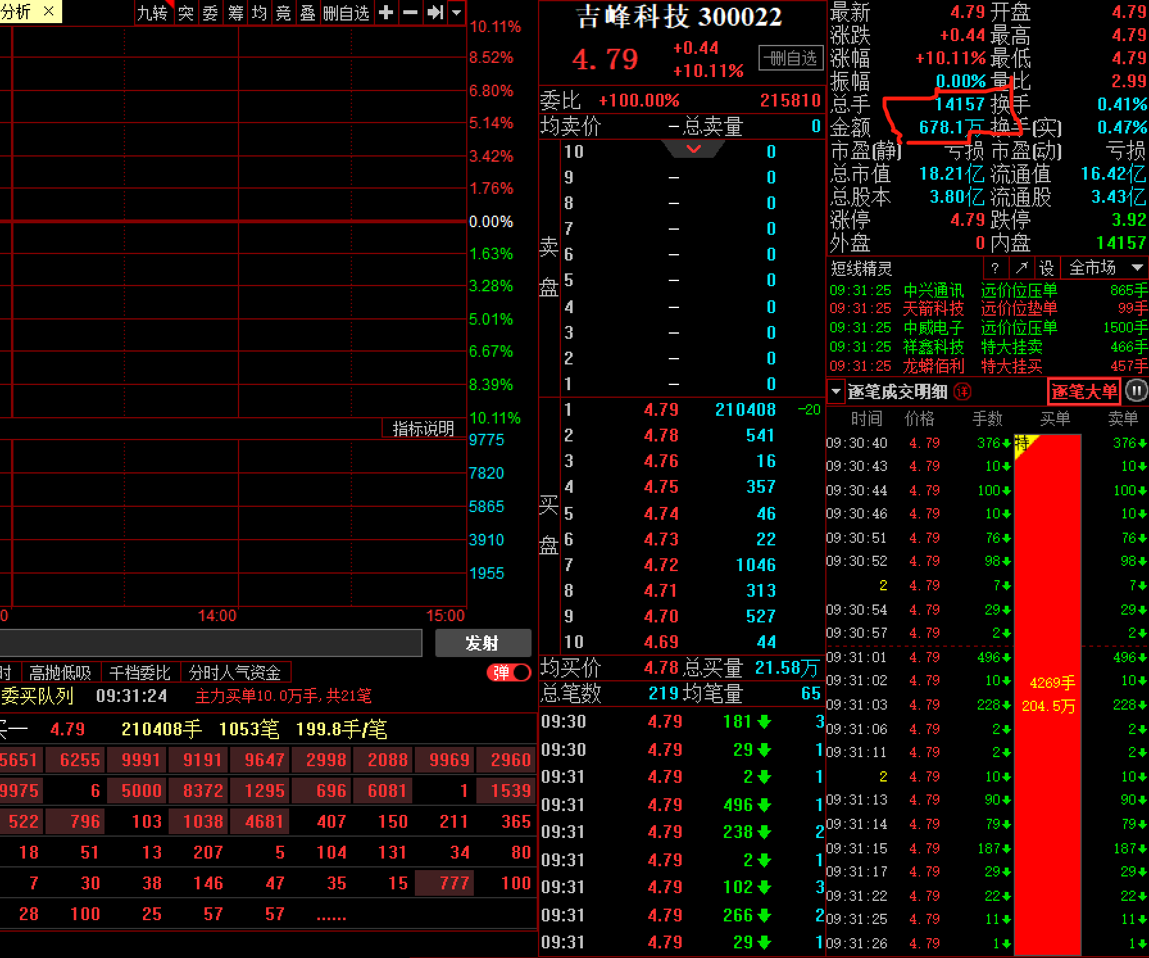The height and width of the screenshot is (958, 1149).
Task: Click the 买单 column header
Action: [x=1055, y=419]
